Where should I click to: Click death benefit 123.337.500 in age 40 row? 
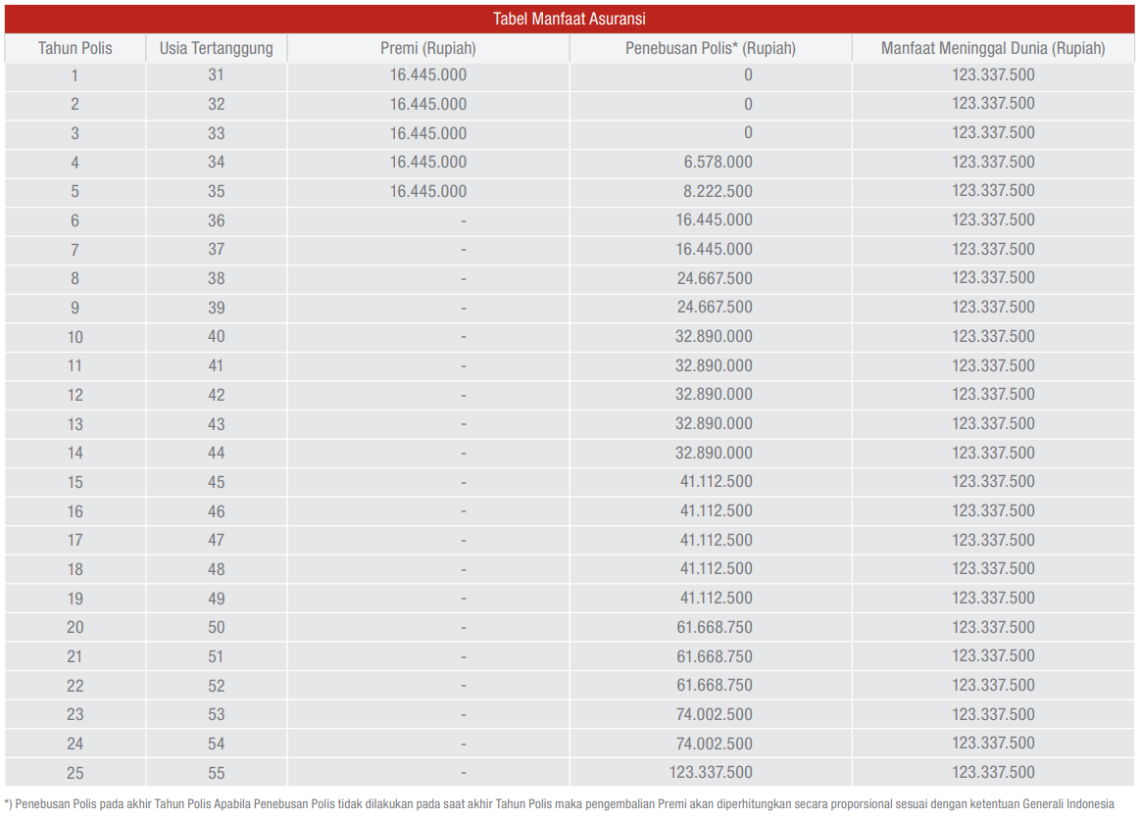(993, 336)
